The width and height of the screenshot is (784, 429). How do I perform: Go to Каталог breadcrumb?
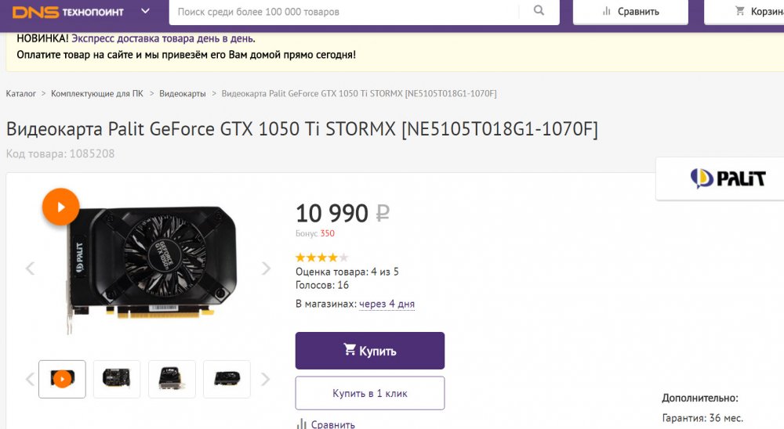(21, 94)
